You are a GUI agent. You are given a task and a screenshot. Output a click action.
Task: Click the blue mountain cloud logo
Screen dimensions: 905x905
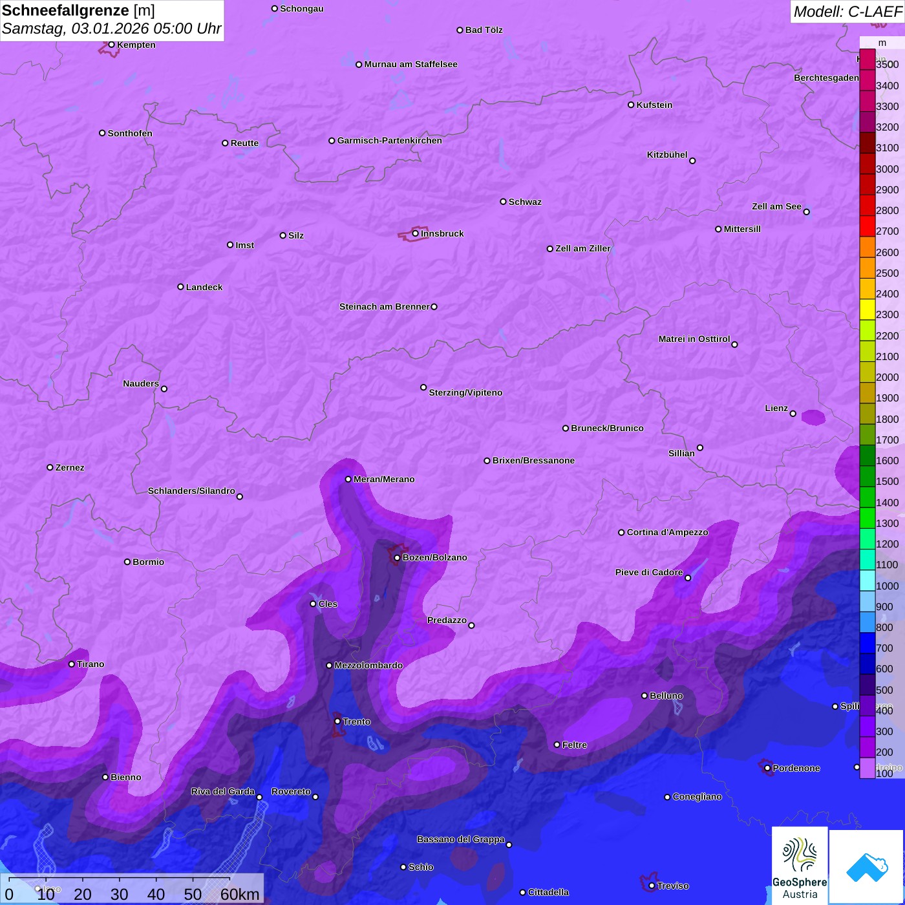(x=866, y=866)
